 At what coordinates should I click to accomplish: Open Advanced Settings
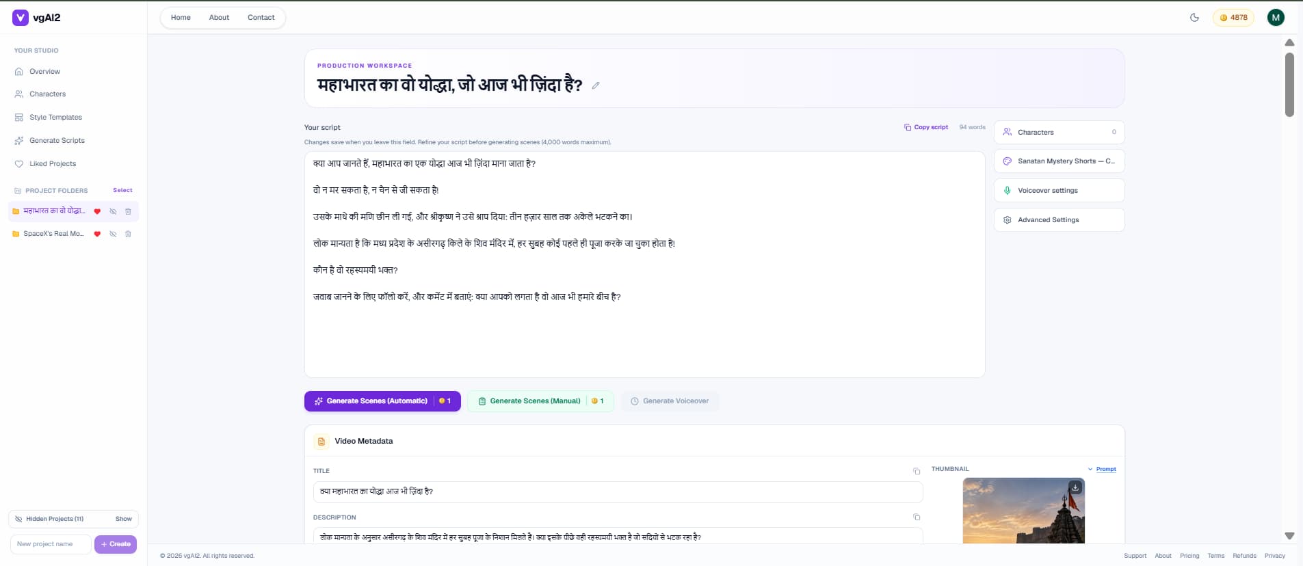tap(1059, 220)
